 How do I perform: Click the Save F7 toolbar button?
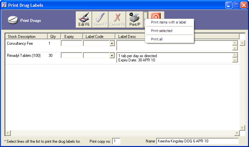100,20
